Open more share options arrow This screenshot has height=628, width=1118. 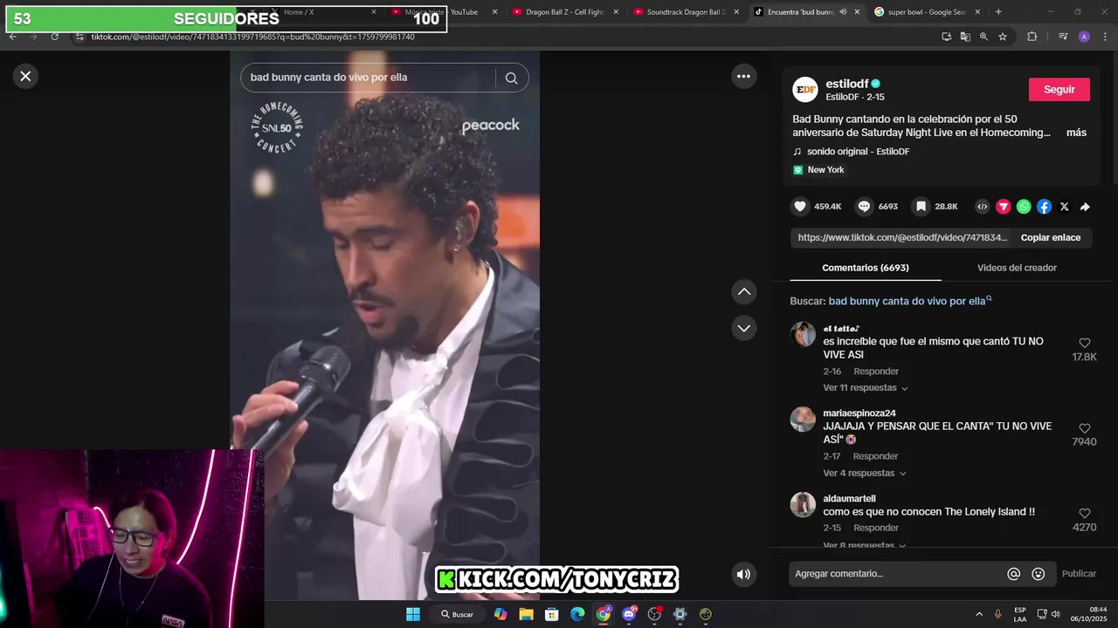(1085, 207)
